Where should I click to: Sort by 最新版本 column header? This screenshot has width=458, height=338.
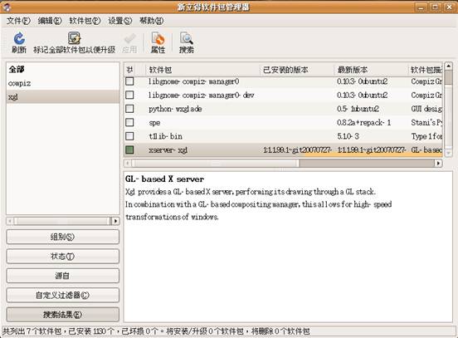point(371,70)
